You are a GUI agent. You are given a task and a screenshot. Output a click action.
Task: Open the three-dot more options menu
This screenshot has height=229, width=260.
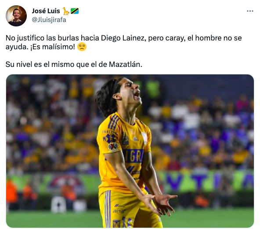pos(250,11)
